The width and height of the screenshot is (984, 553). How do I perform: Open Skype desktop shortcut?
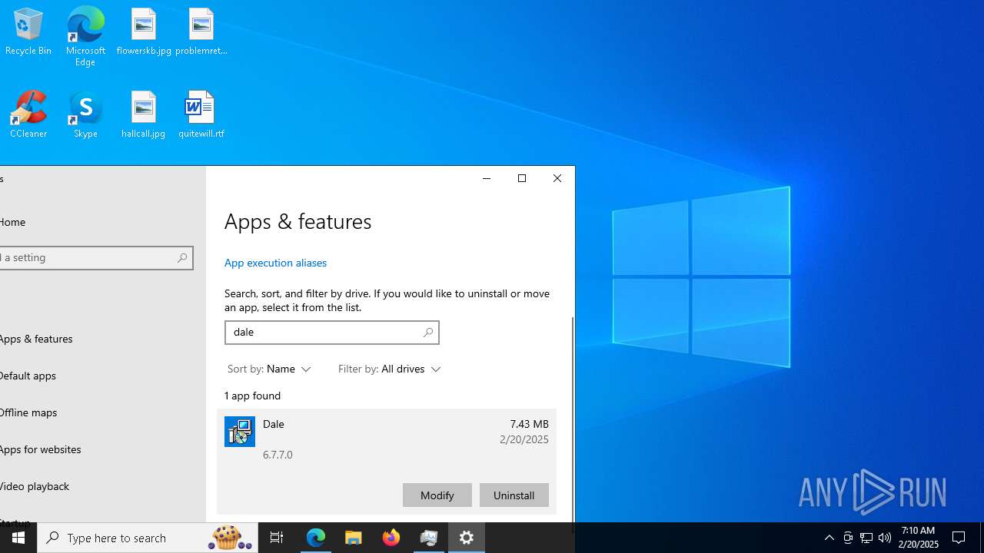click(85, 114)
